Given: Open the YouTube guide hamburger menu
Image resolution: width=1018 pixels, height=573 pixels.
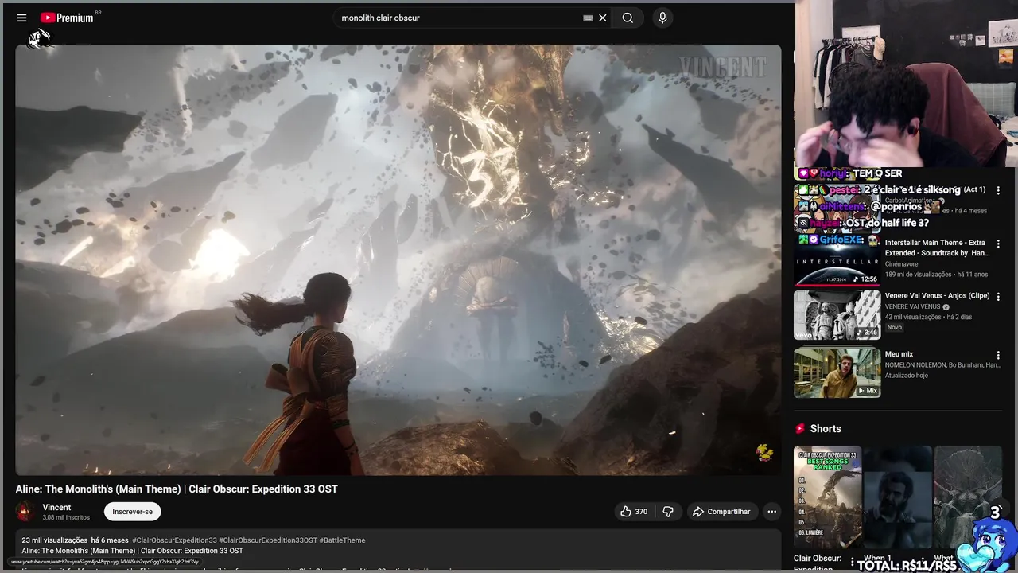Looking at the screenshot, I should click(21, 18).
